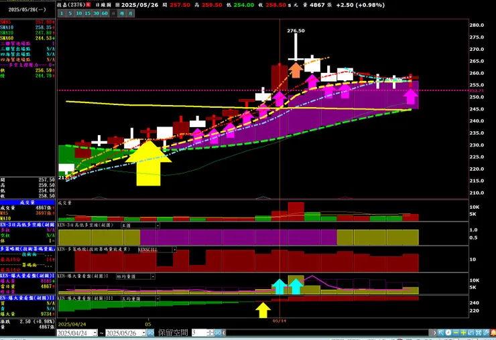
Task: Click the 成交量 blue panel header
Action: [x=27, y=203]
